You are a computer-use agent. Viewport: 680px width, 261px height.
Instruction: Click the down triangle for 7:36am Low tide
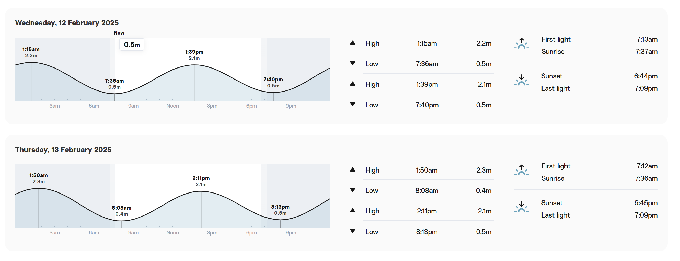coord(352,63)
